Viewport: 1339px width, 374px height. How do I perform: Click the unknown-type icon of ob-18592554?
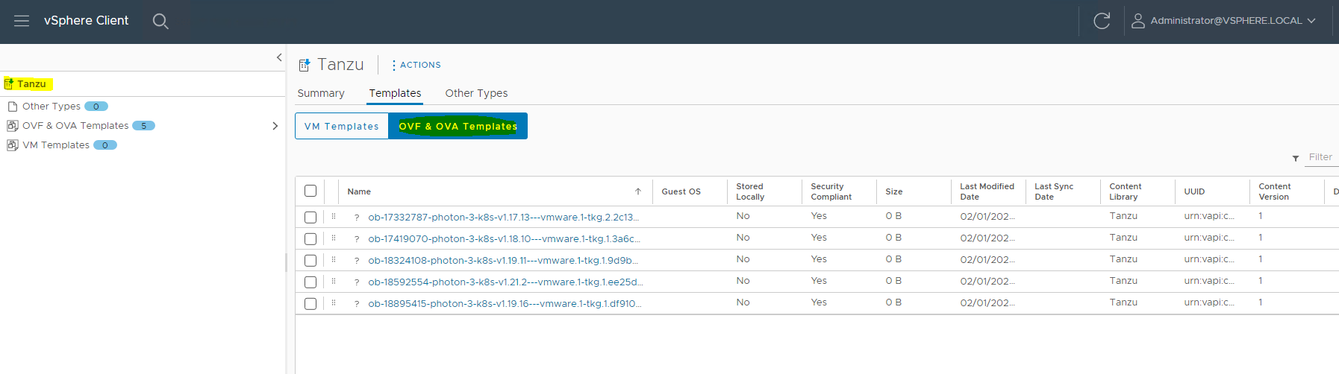click(357, 282)
